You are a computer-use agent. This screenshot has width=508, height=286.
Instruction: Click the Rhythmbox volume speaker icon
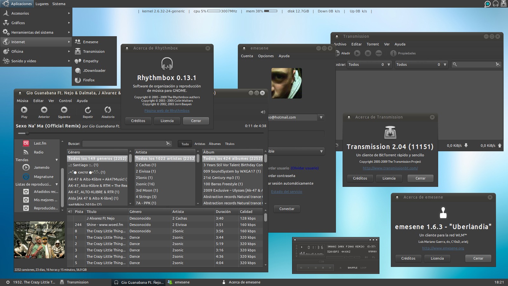pos(263,112)
